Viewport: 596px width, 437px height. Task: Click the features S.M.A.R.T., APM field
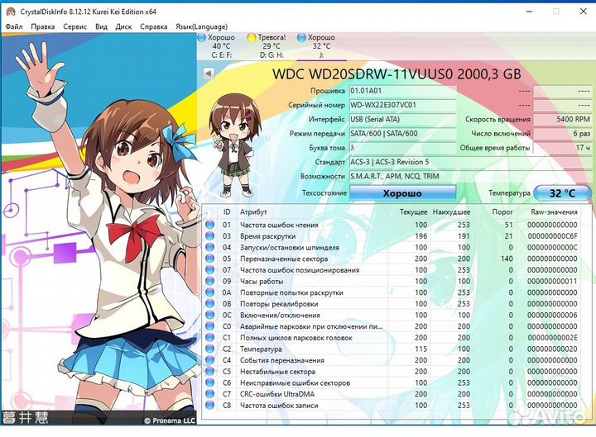click(x=470, y=176)
